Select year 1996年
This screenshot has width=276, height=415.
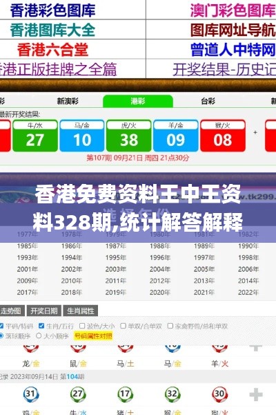(160, 257)
